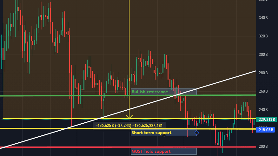The width and height of the screenshot is (278, 156).
Task: Click the 340 B price axis label
Action: [263, 18]
